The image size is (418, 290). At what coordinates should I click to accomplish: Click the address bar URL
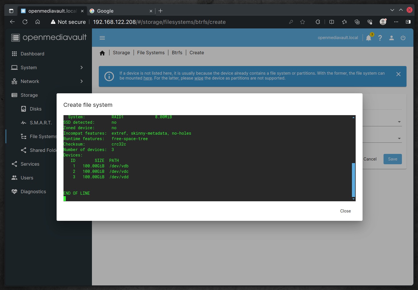pyautogui.click(x=159, y=22)
